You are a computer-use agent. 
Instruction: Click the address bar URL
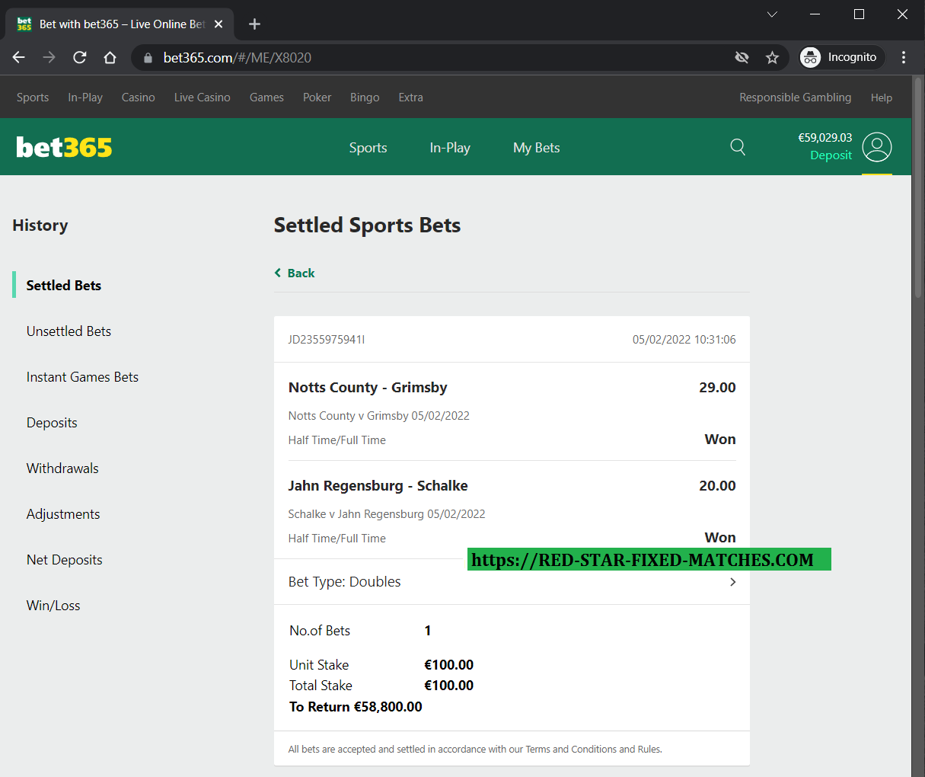tap(238, 58)
